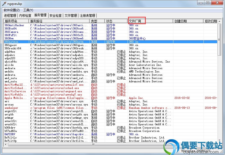Select the avusbflt service row

click(111, 125)
